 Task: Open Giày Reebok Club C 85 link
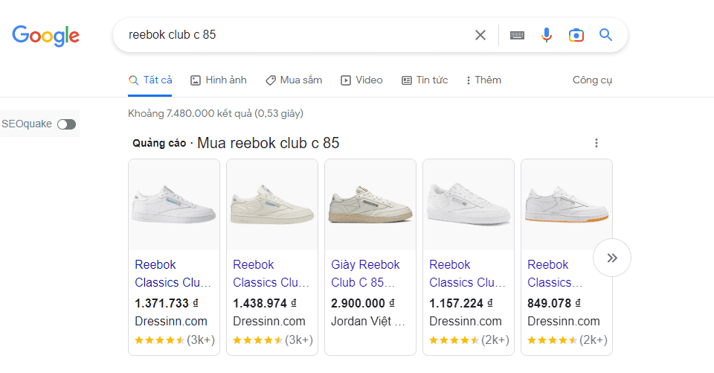366,273
